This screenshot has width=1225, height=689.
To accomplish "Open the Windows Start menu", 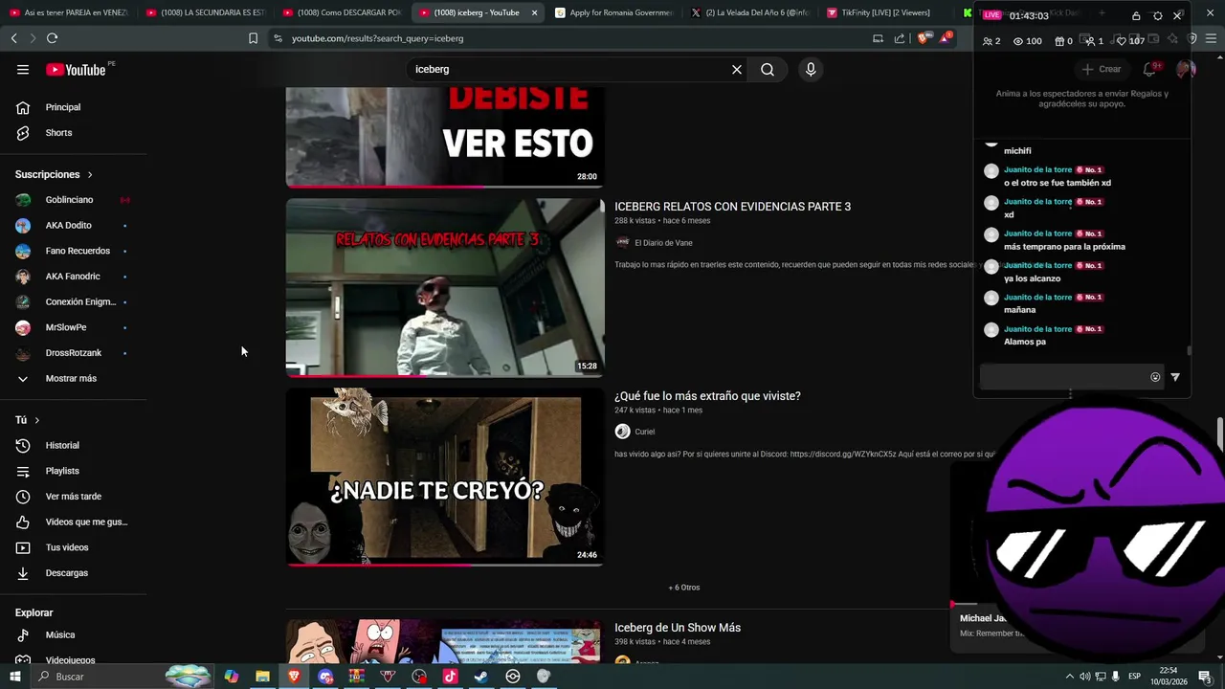I will click(15, 677).
